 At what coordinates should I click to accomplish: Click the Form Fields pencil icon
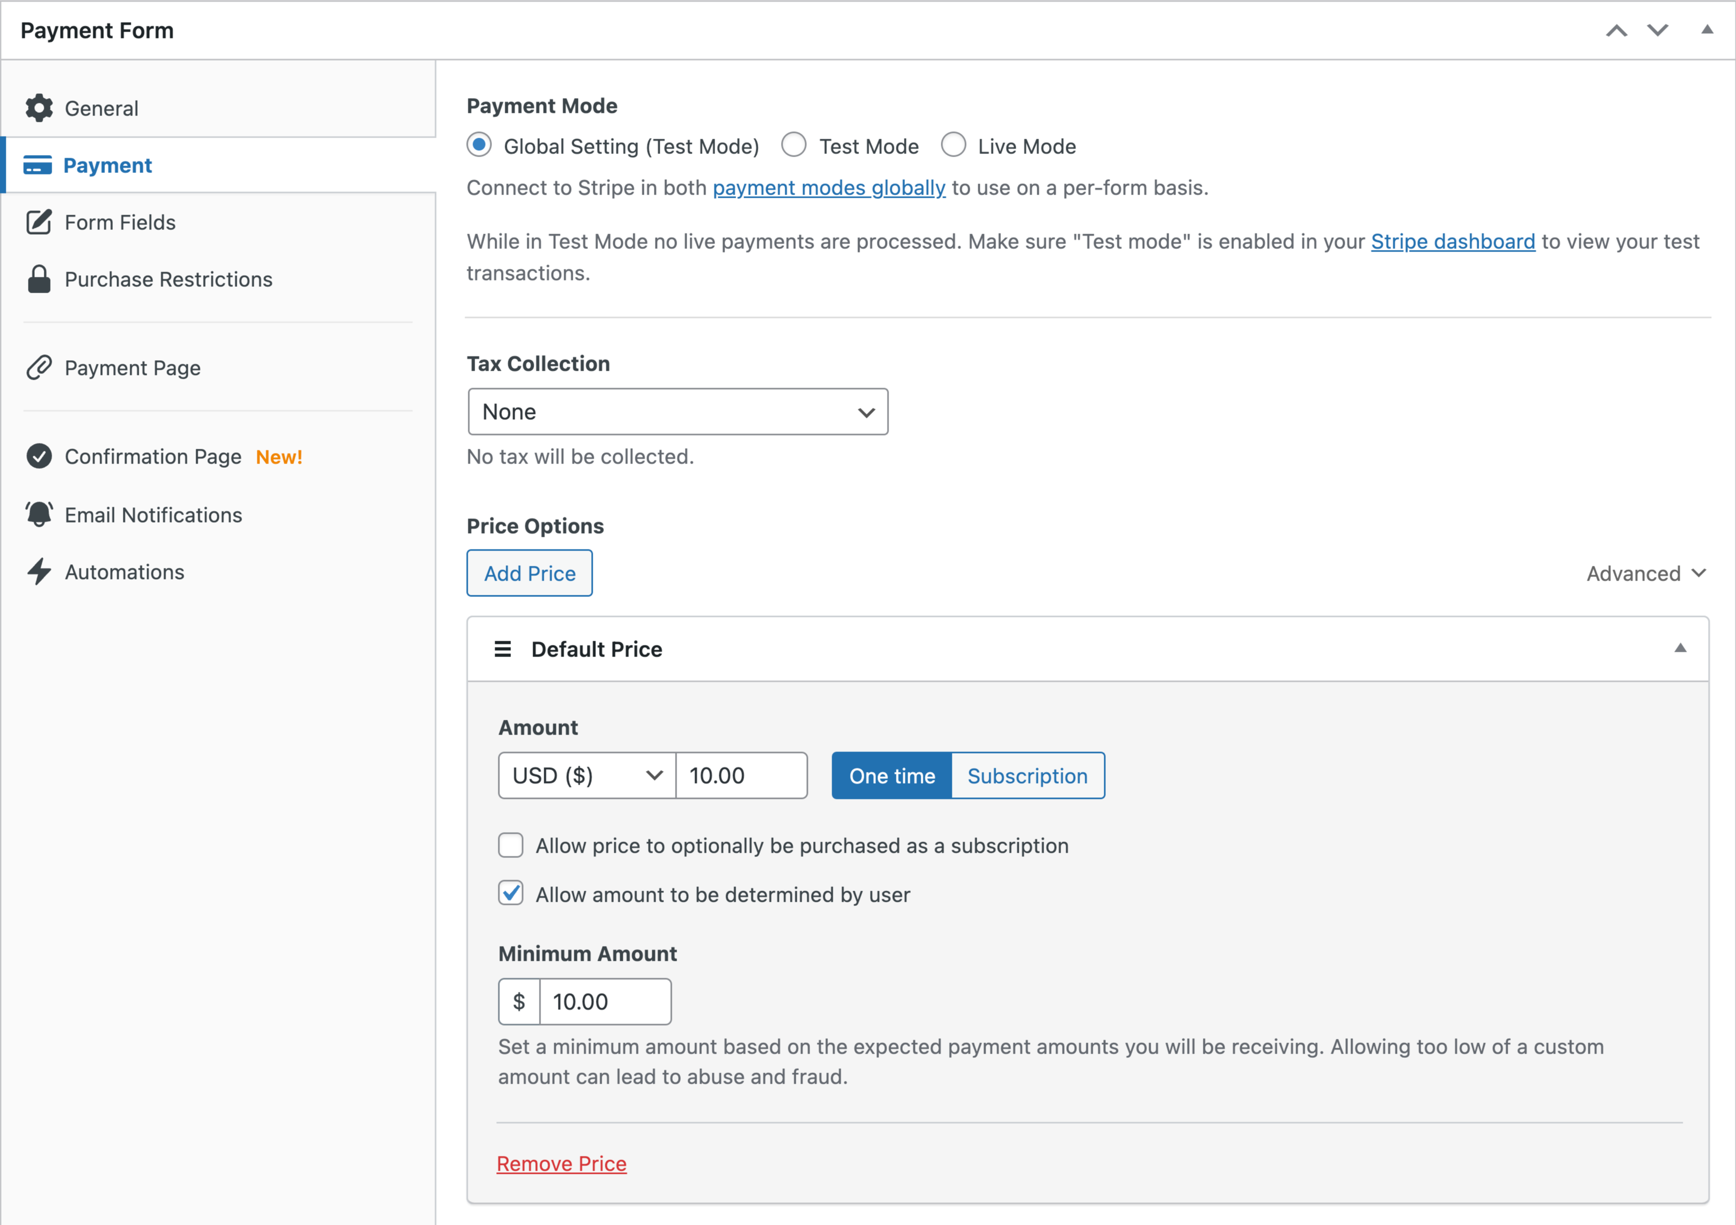tap(38, 223)
